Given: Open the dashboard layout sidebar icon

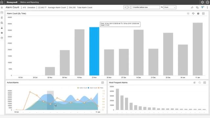Looking at the screenshot, I should coord(2,12).
